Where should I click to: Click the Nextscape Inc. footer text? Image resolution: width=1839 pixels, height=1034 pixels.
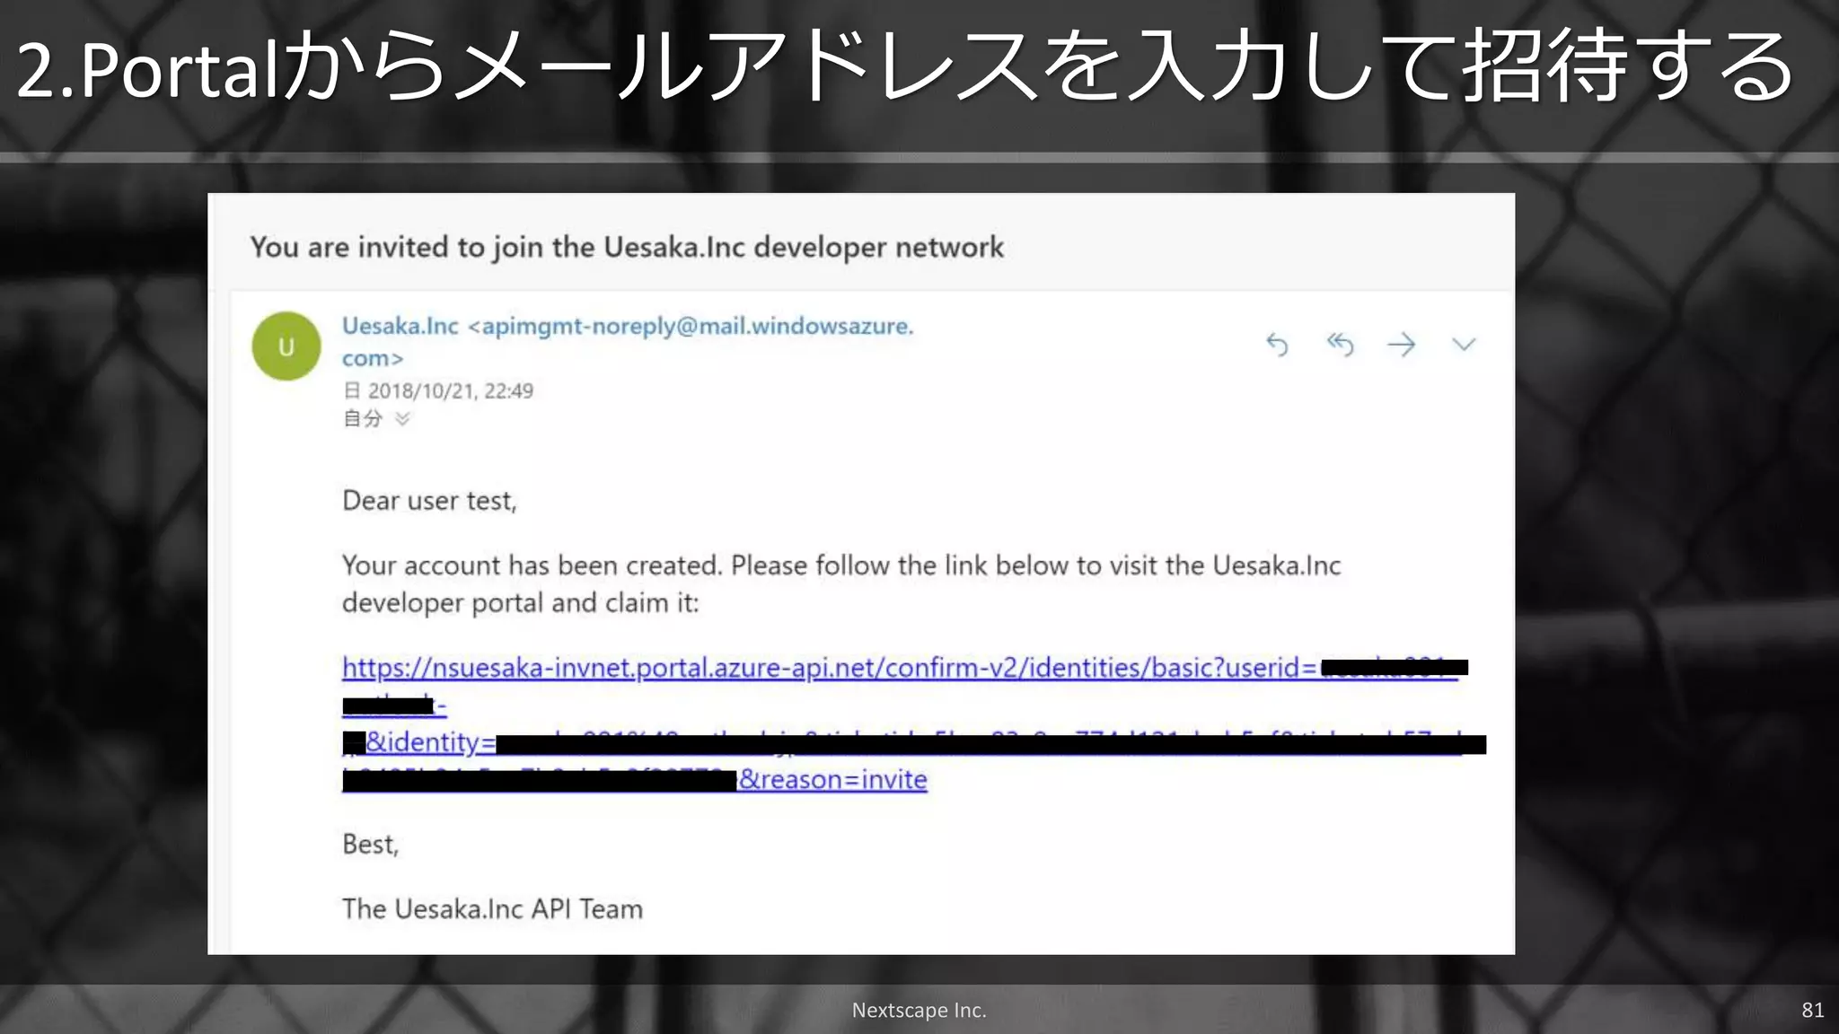pos(919,1010)
